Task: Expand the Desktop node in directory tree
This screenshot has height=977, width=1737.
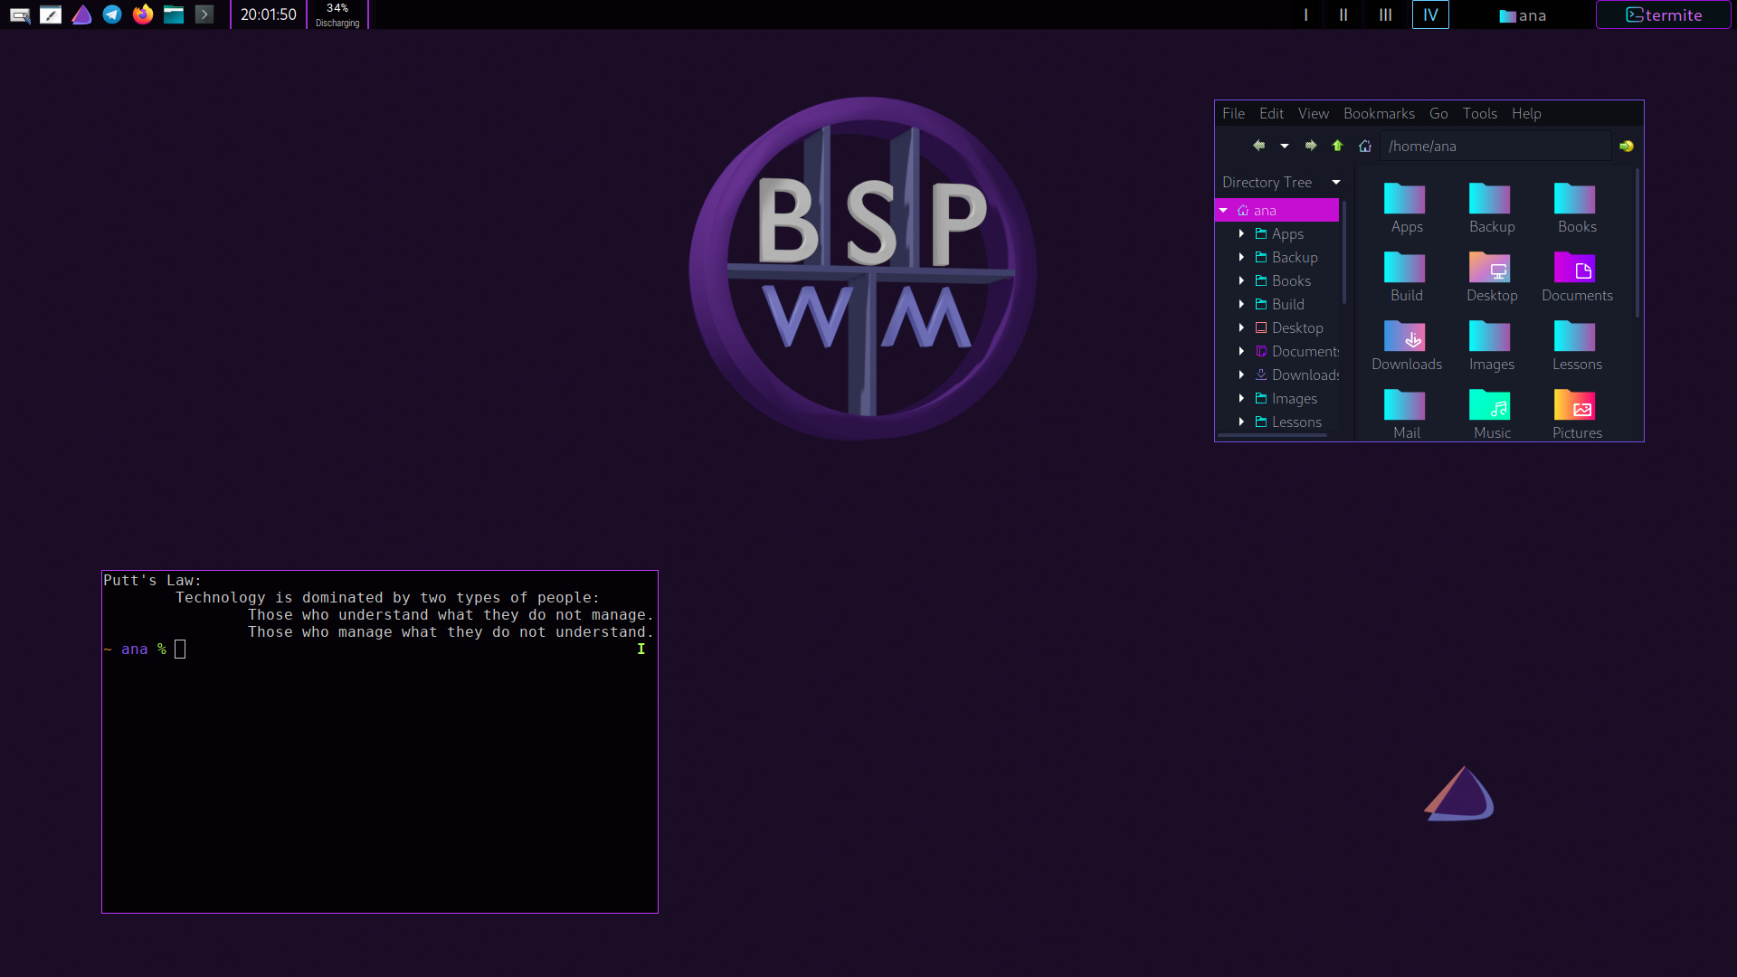Action: [1241, 327]
